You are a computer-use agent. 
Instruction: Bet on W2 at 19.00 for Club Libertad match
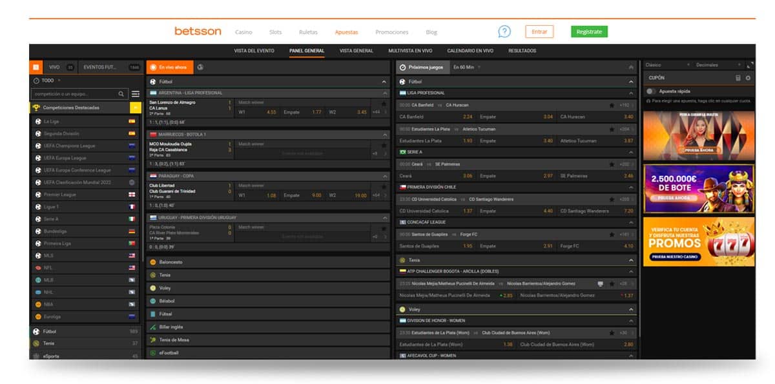(347, 195)
